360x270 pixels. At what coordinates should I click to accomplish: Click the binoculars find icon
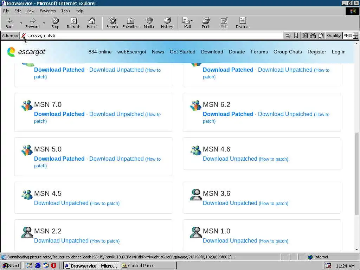tap(313, 36)
